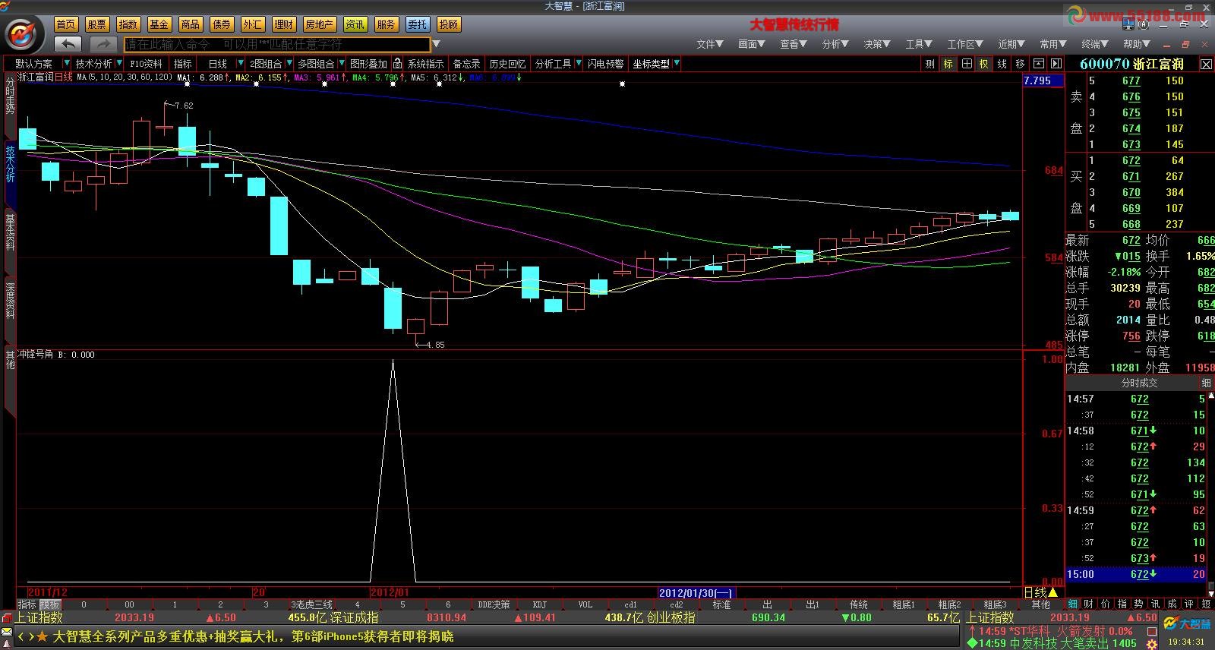1215x650 pixels.
Task: Expand the command input dropdown arrow
Action: (436, 44)
